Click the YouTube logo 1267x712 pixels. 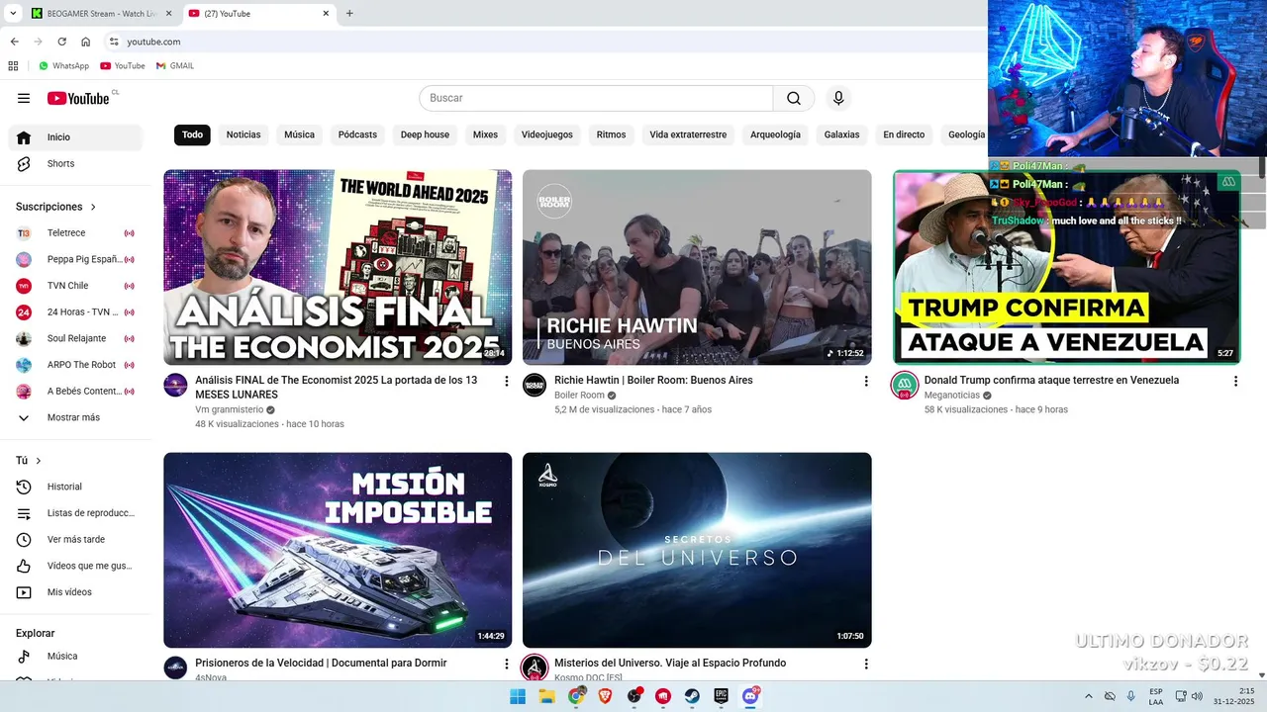tap(78, 98)
